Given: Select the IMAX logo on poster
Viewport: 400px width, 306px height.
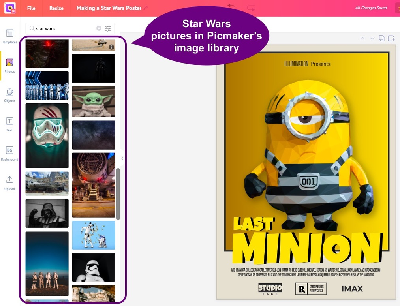Looking at the screenshot, I should 352,289.
